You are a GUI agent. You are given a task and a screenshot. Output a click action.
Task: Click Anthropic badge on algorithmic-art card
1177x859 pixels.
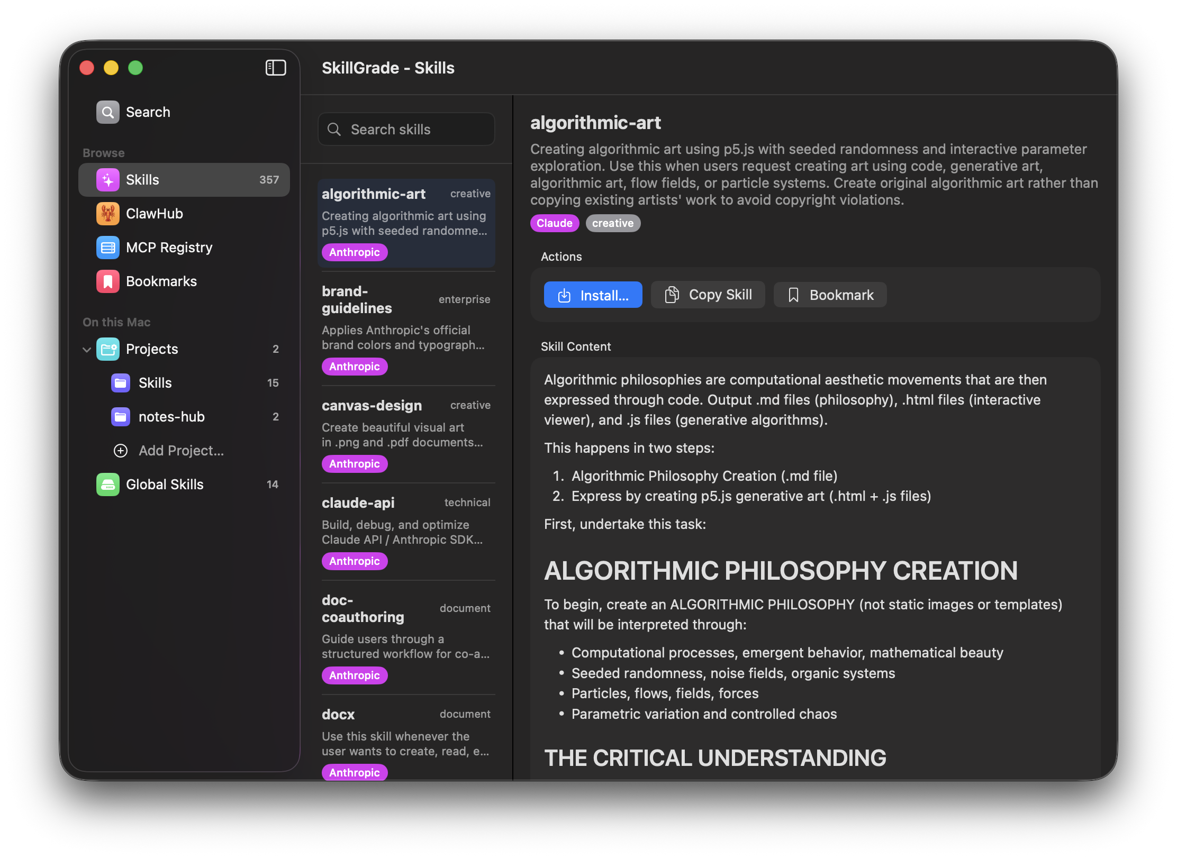pyautogui.click(x=355, y=252)
